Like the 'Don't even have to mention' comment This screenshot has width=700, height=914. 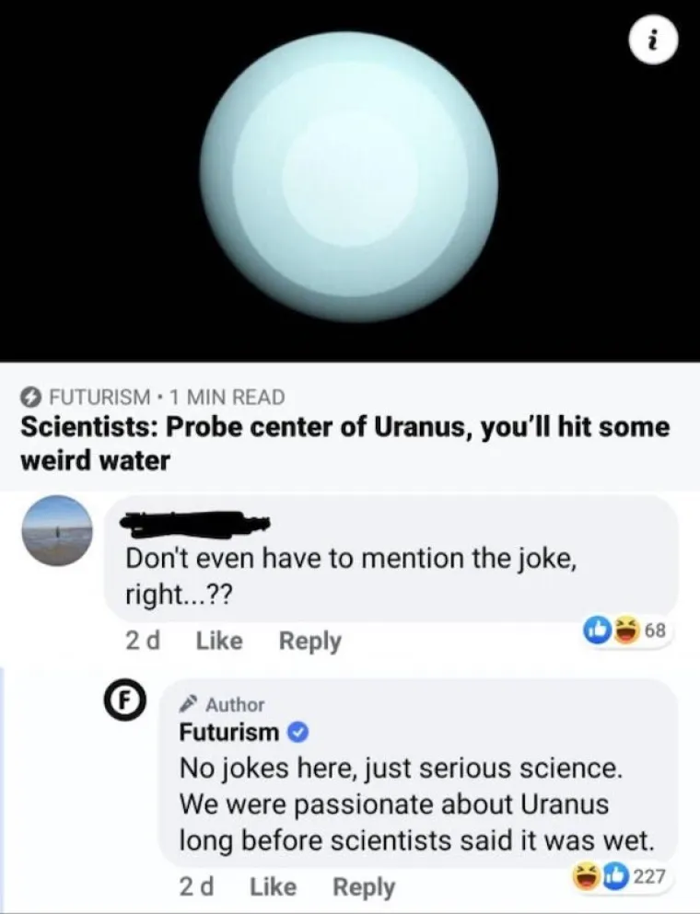pyautogui.click(x=219, y=641)
